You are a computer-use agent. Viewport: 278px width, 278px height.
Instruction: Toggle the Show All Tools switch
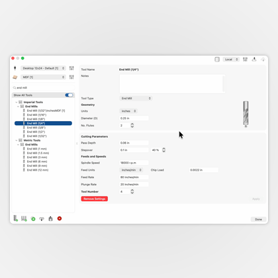pyautogui.click(x=69, y=95)
